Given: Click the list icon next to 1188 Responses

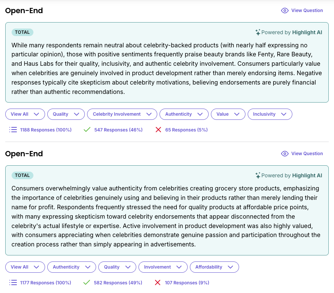Looking at the screenshot, I should pos(14,130).
